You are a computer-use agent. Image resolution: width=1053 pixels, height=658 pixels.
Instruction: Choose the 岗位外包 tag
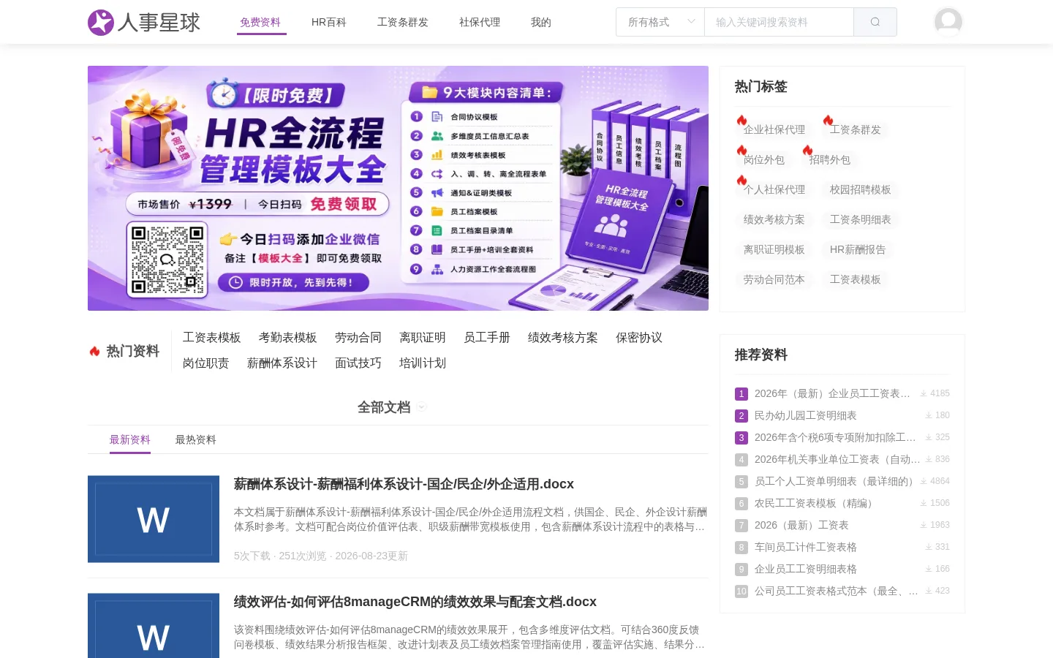764,159
